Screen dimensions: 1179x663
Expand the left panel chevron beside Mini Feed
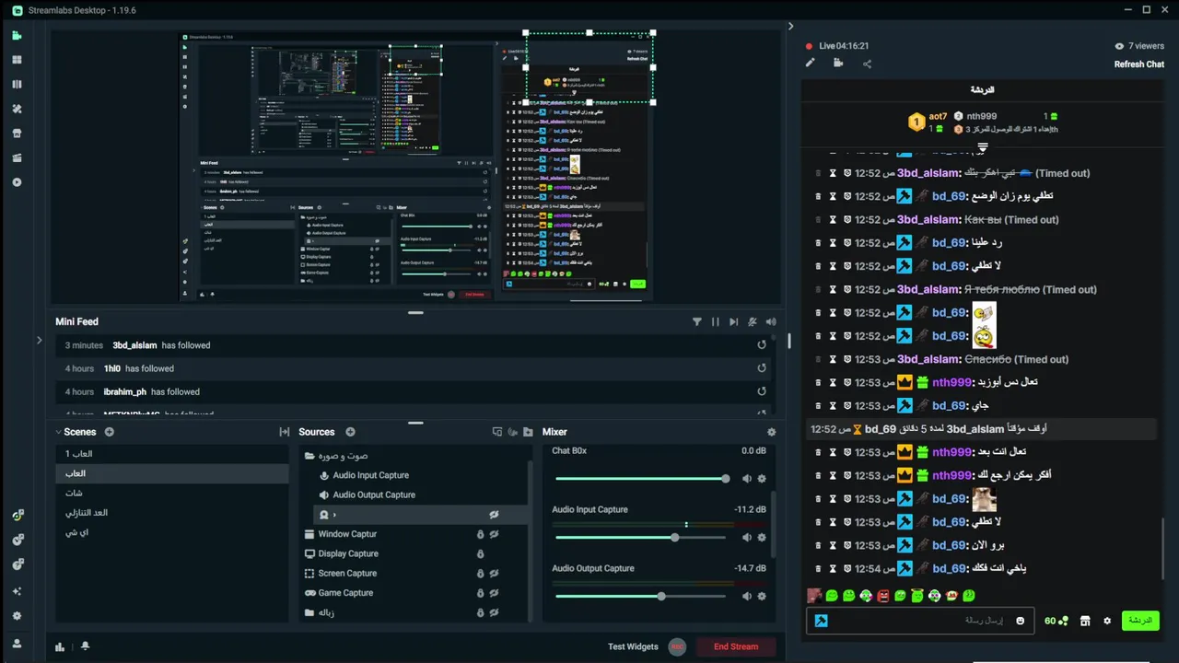pyautogui.click(x=39, y=340)
